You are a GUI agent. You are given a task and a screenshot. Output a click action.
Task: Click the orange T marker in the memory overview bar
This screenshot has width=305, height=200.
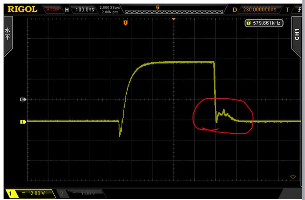[158, 8]
